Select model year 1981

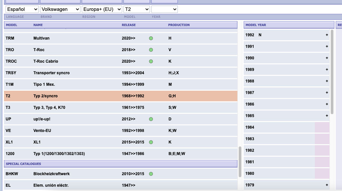tap(250, 162)
